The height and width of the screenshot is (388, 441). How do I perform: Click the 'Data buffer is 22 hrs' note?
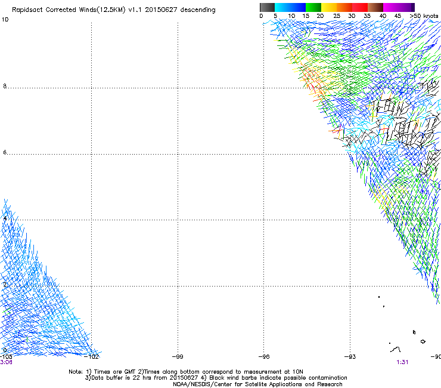(216, 378)
